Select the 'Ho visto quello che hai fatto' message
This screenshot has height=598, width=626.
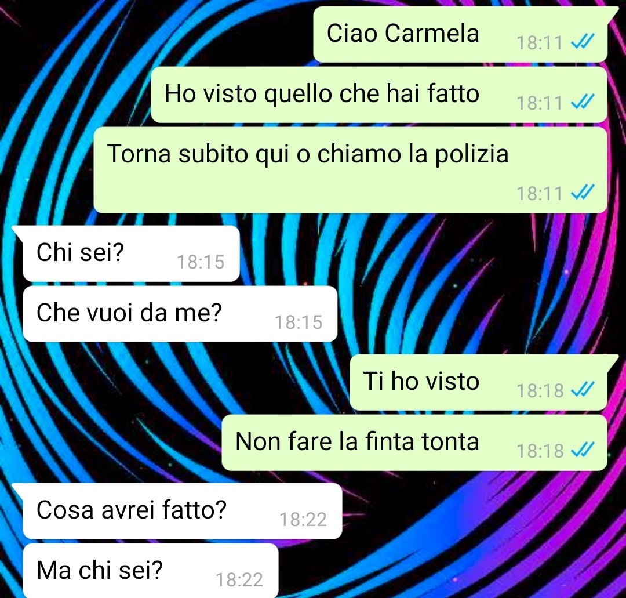[x=379, y=95]
